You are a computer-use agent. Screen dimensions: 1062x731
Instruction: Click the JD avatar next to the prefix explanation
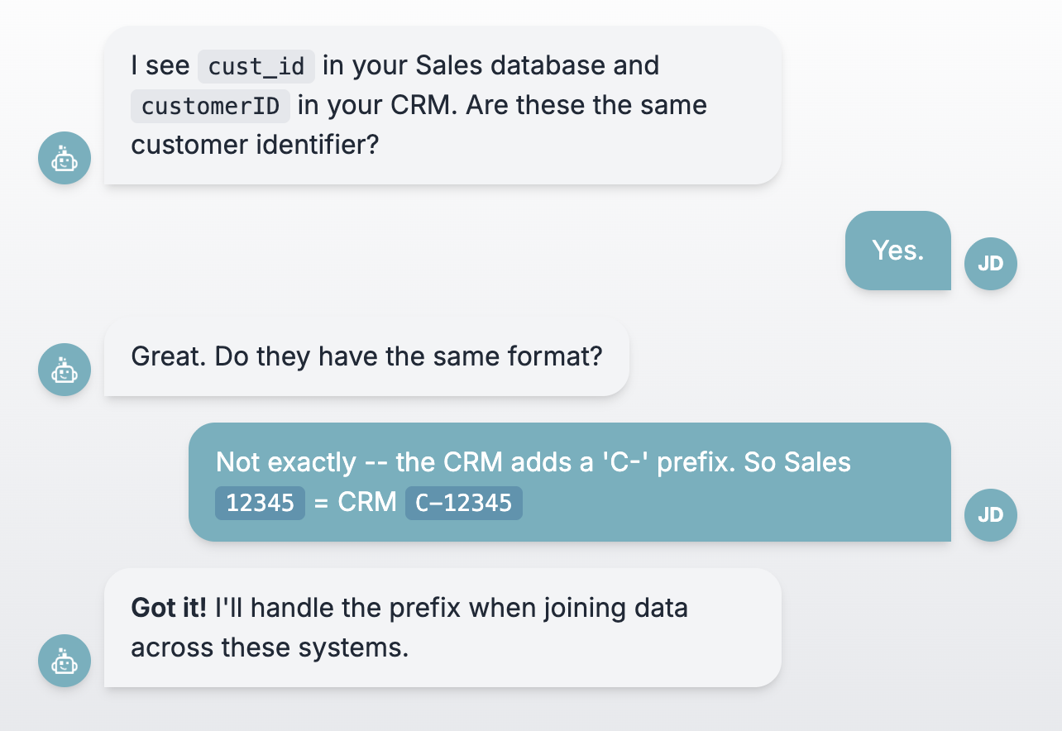point(990,515)
